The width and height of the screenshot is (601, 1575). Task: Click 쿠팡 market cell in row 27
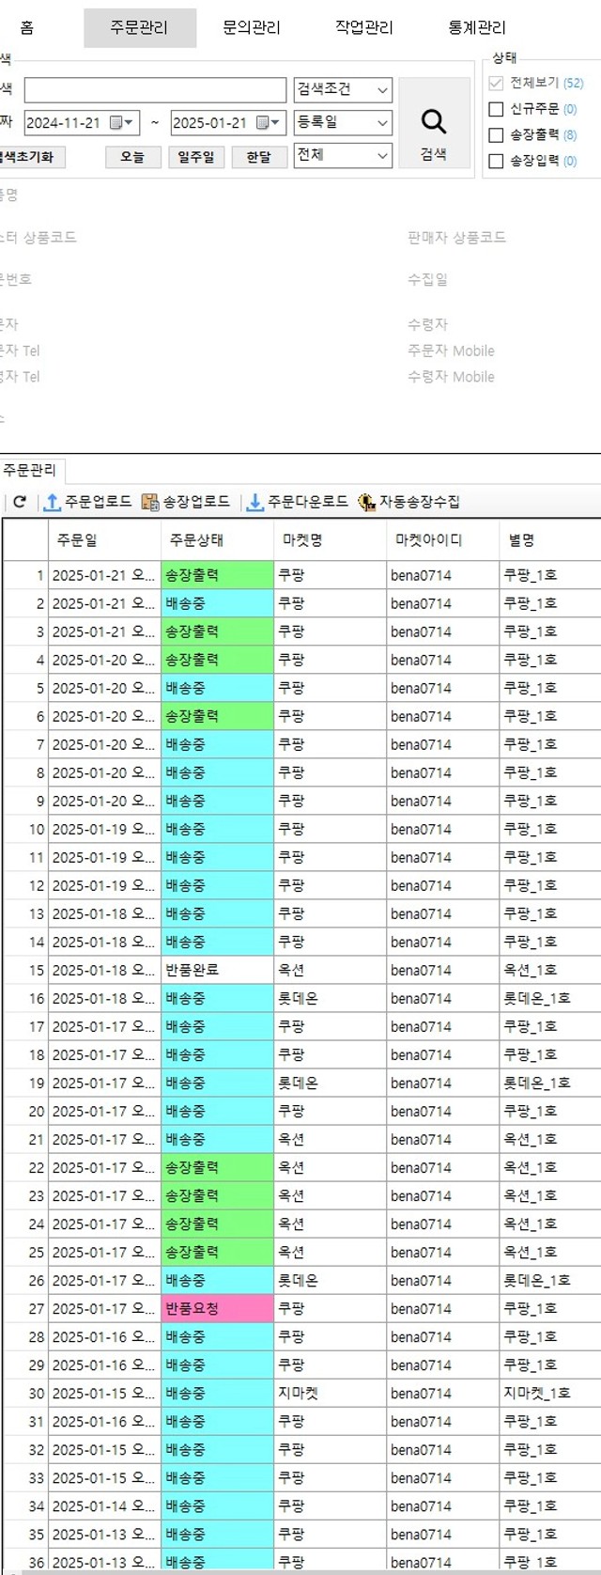(x=330, y=1308)
